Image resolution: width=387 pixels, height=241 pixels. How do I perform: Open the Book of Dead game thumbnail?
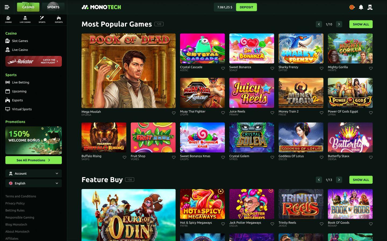128,71
